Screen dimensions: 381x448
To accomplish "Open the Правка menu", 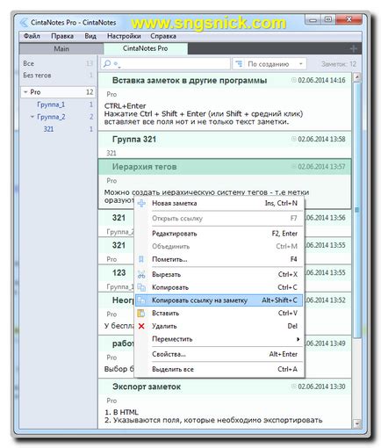I will [x=62, y=36].
